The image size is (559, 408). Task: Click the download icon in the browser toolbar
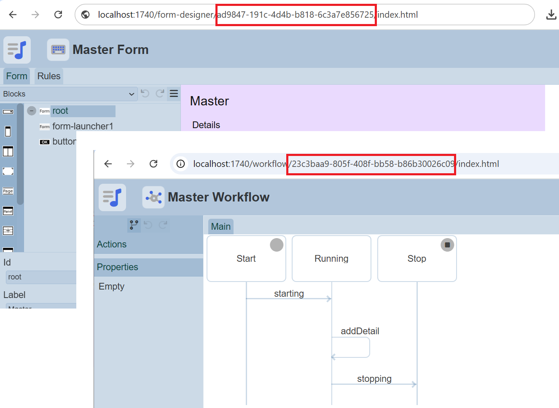click(551, 15)
